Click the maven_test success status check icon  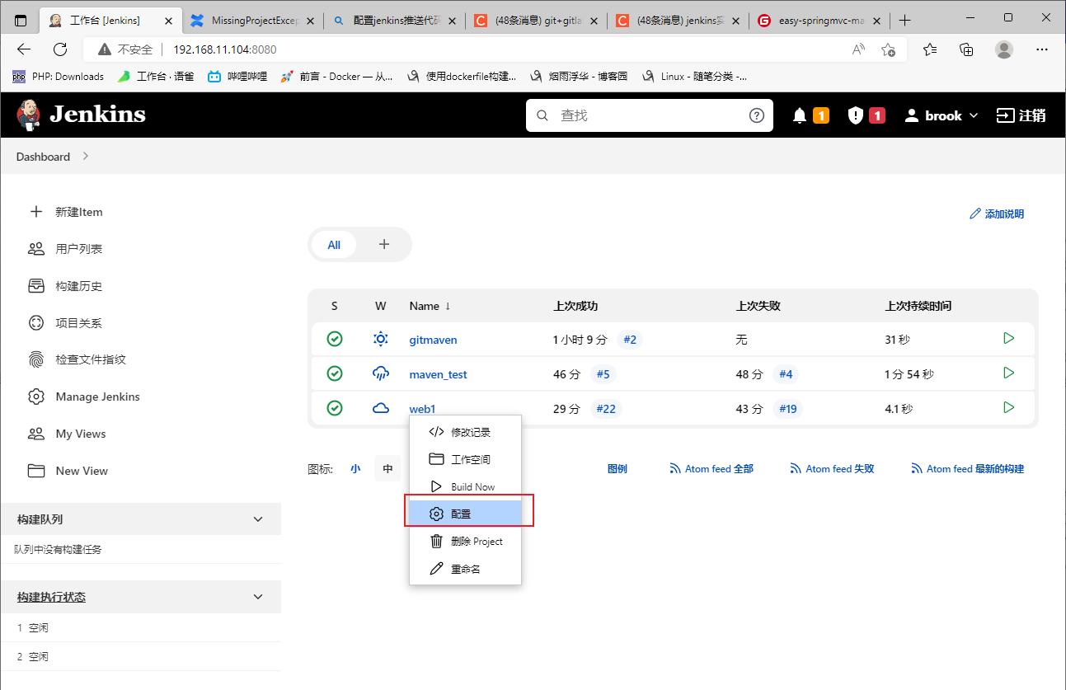pos(335,373)
